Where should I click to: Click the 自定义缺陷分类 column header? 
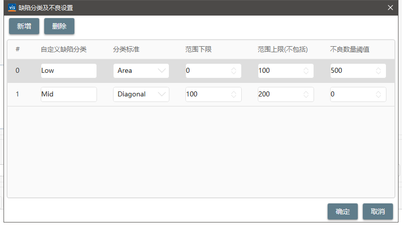pyautogui.click(x=64, y=49)
